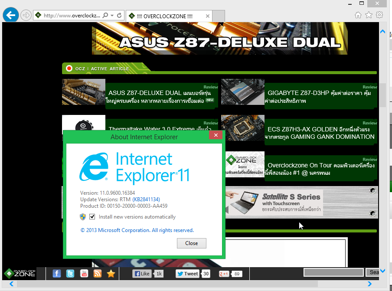Viewport: 392px width, 291px height.
Task: Click the horizontal scrollbar right arrow
Action: 369,284
